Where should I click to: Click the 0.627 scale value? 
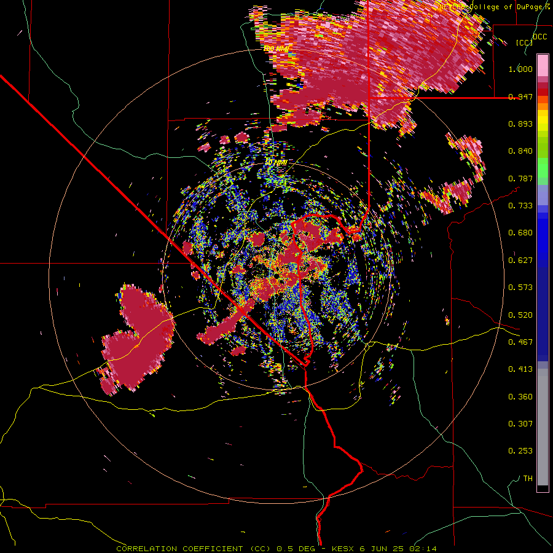[x=520, y=261]
